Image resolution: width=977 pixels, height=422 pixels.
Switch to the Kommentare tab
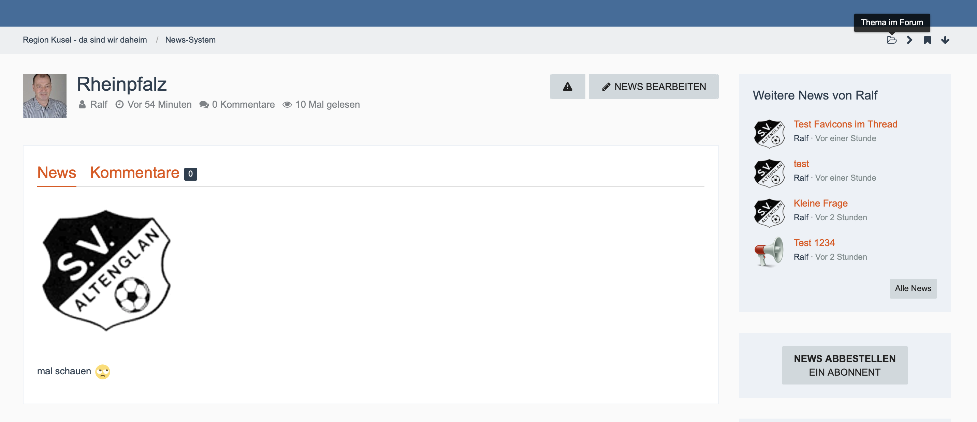coord(135,173)
